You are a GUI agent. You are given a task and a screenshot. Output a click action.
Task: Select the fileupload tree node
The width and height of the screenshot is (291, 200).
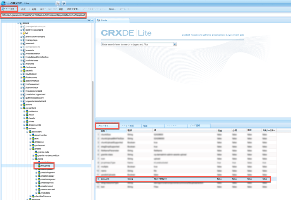point(45,166)
